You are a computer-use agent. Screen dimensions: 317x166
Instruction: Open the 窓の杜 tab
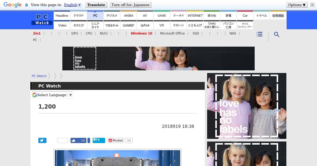212,16
